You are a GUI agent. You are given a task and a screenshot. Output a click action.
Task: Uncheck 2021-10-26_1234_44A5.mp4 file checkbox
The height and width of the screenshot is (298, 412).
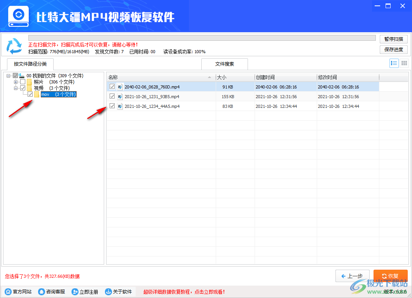(x=112, y=106)
